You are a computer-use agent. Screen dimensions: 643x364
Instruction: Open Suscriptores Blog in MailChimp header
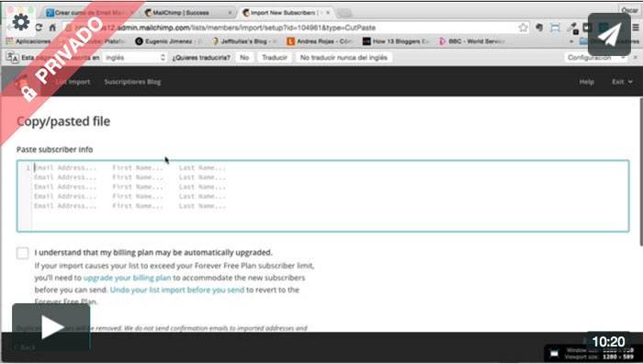pos(132,82)
